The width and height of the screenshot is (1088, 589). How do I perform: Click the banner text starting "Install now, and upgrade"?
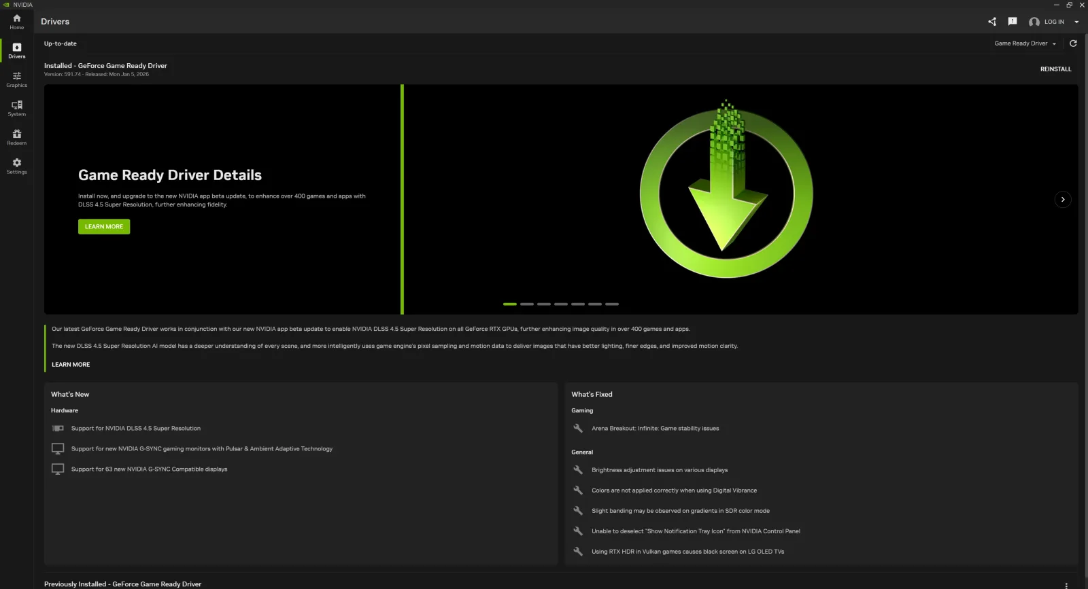[x=222, y=200]
